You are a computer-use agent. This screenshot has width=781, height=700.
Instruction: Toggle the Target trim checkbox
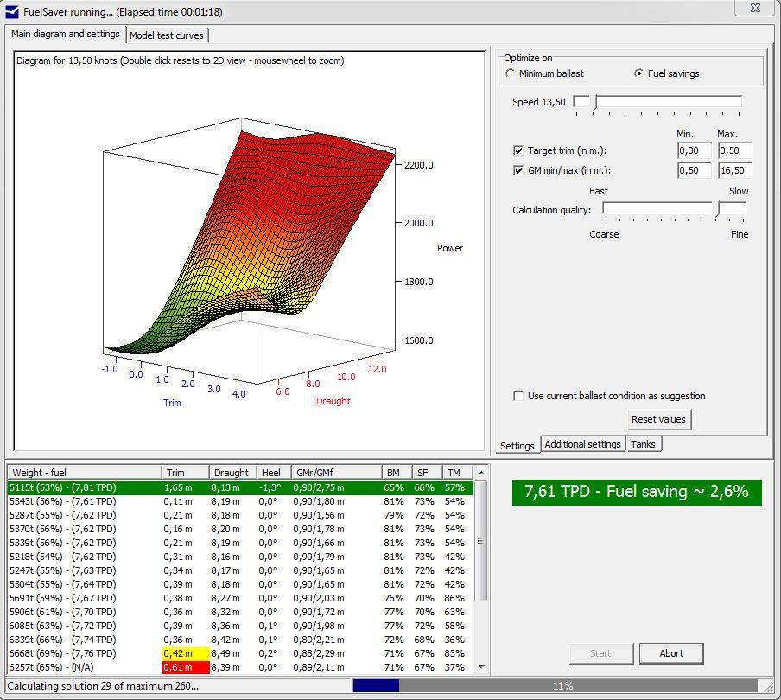(518, 150)
